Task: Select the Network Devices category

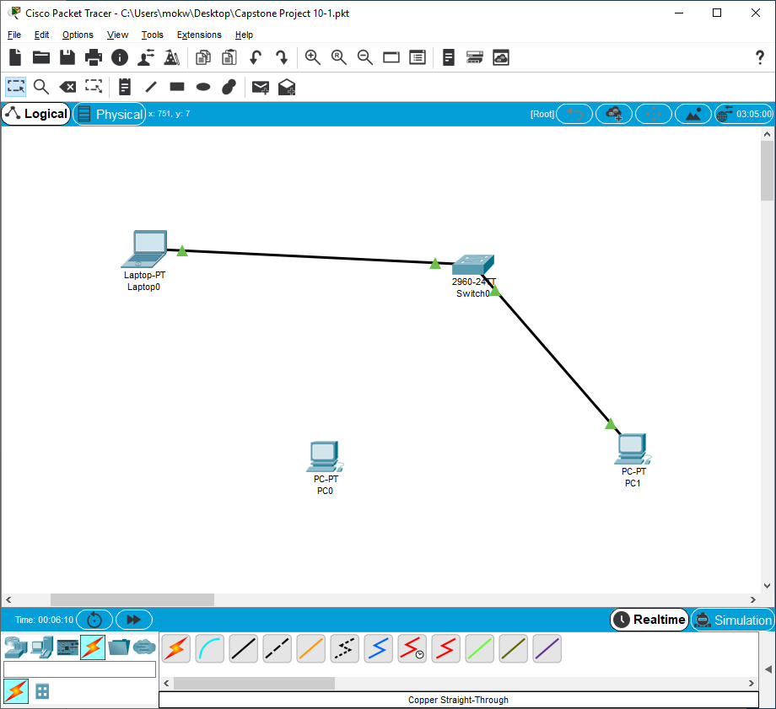Action: [x=16, y=647]
